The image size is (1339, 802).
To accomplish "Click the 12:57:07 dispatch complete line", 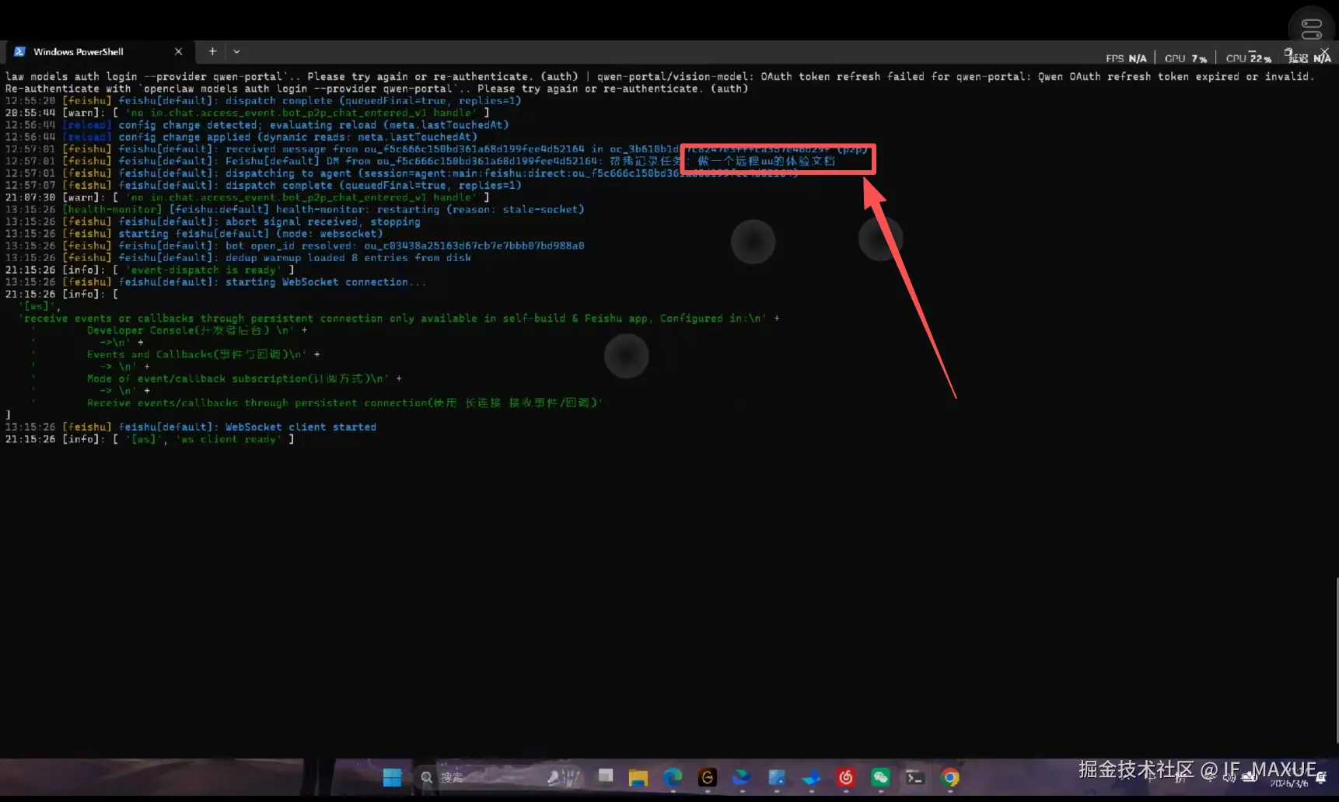I will [263, 186].
